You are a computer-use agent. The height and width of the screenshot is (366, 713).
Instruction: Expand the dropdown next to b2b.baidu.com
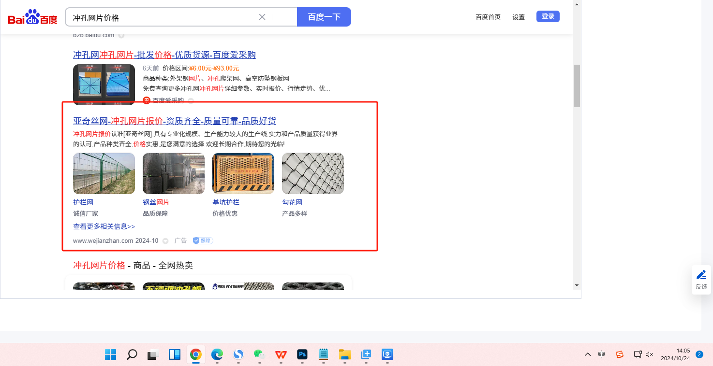tap(121, 35)
